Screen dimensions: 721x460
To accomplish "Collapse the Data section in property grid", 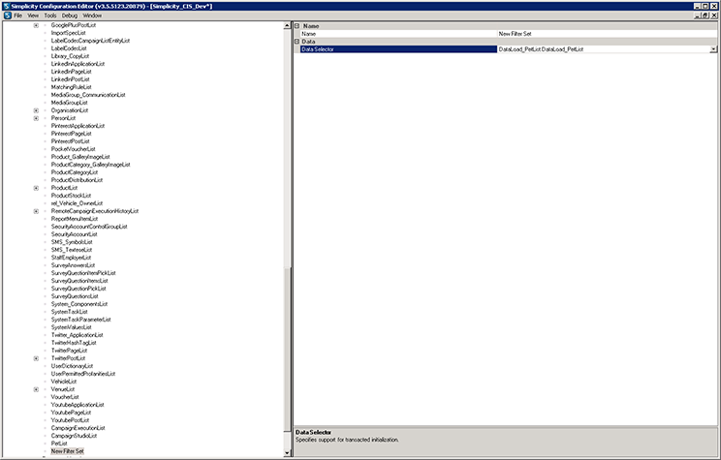I will [298, 42].
